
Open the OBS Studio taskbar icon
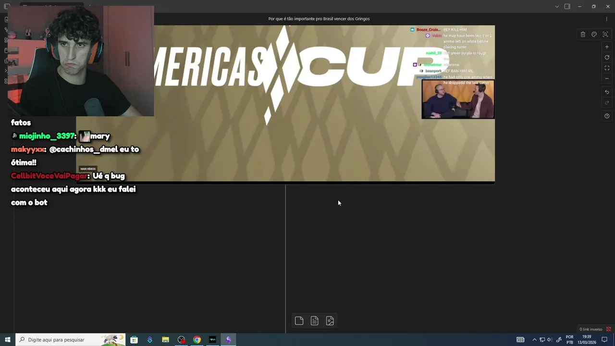click(181, 340)
